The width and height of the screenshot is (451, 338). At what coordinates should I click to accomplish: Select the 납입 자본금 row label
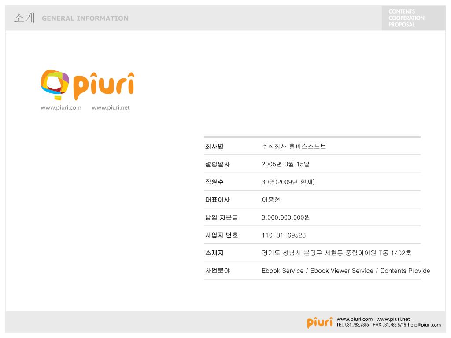pyautogui.click(x=222, y=217)
